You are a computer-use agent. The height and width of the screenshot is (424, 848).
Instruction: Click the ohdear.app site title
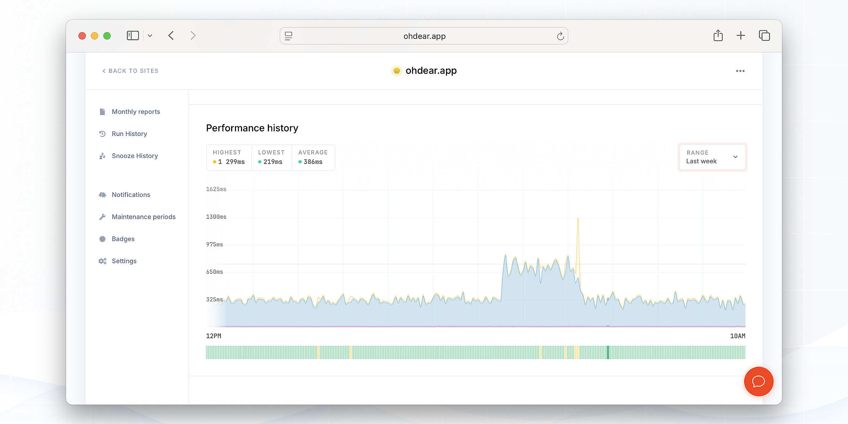[431, 71]
